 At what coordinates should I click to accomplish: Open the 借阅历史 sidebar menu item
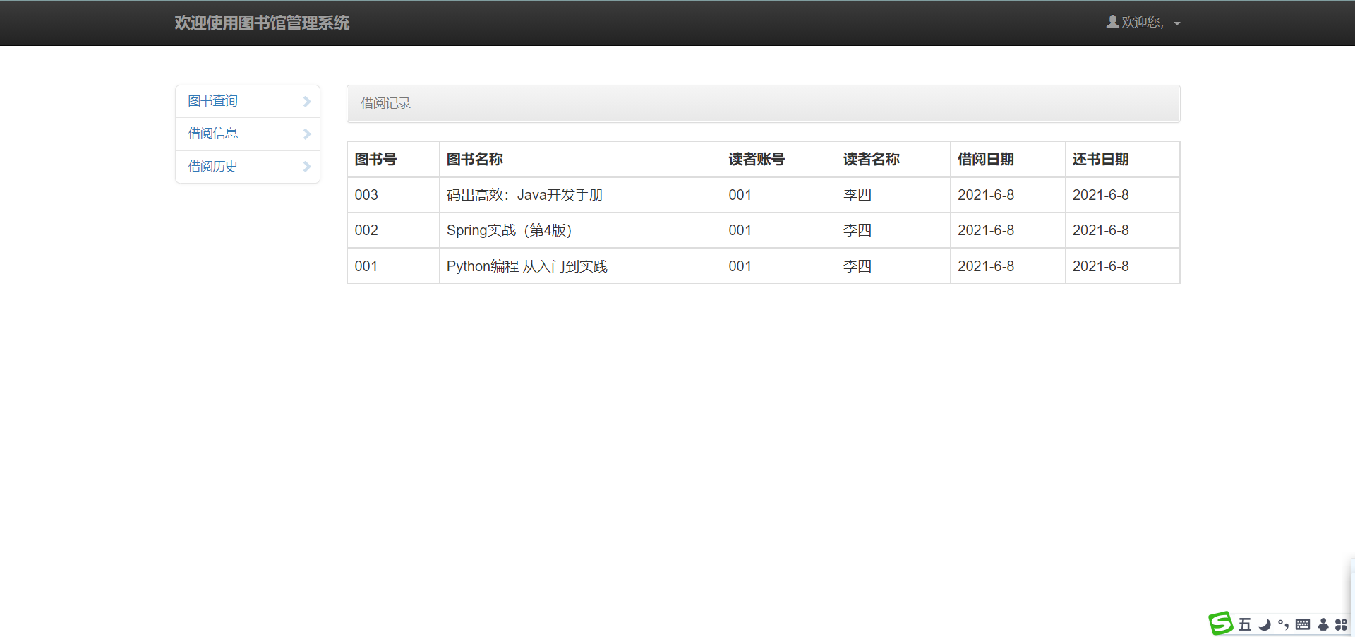(x=248, y=167)
